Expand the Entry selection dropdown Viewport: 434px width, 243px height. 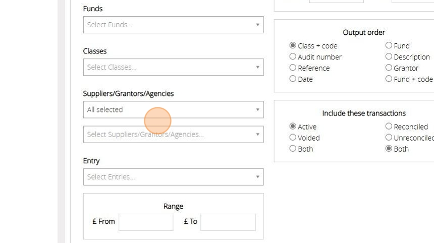173,177
